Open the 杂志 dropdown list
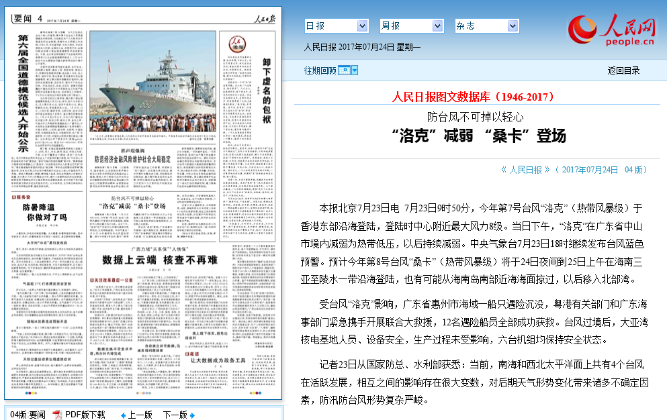Viewport: 667px width, 420px height. [486, 26]
